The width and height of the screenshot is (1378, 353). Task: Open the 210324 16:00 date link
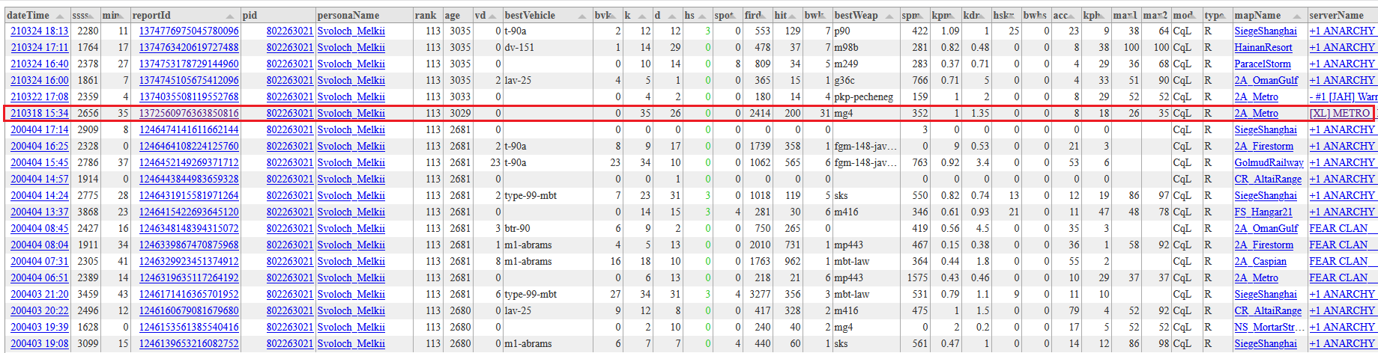coord(39,81)
